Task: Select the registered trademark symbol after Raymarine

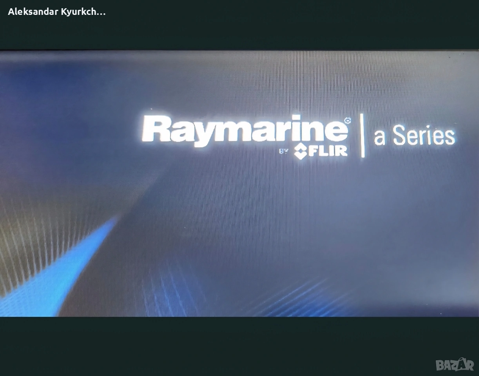Action: coord(347,121)
